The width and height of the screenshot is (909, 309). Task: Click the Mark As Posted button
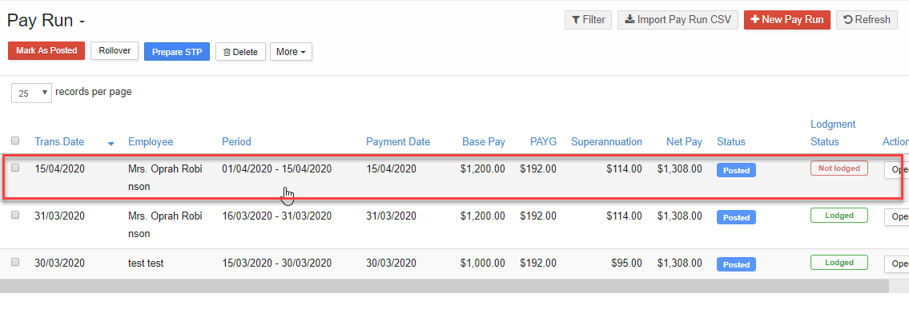point(46,51)
